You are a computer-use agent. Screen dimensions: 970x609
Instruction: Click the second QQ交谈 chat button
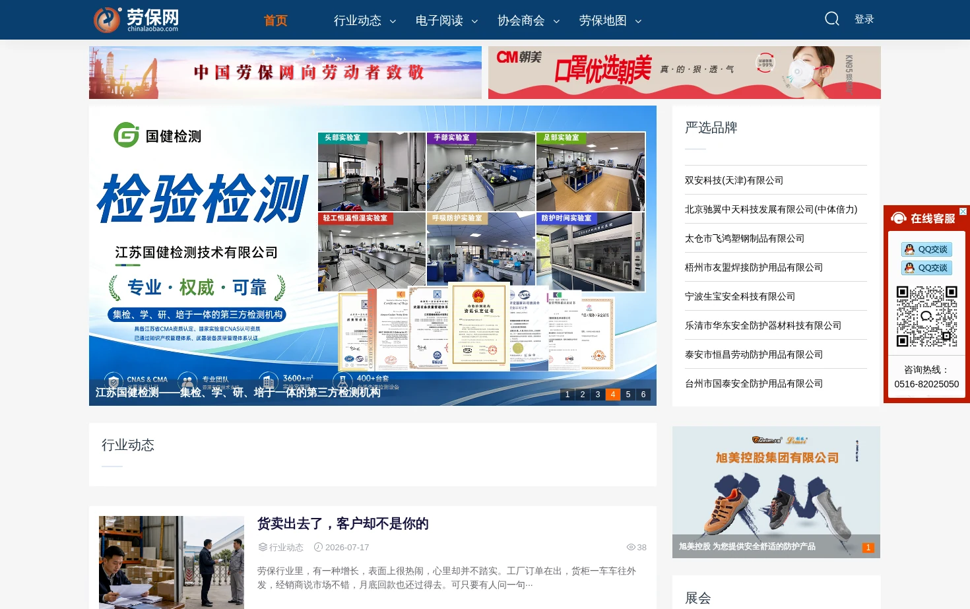click(926, 268)
